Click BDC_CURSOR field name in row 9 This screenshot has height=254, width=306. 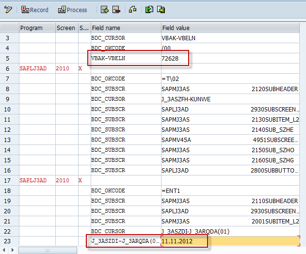click(108, 99)
